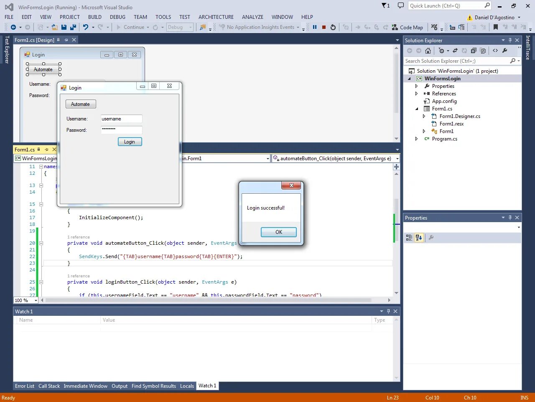Toggle Show All Files in Solution Explorer
535x402 pixels.
click(483, 51)
